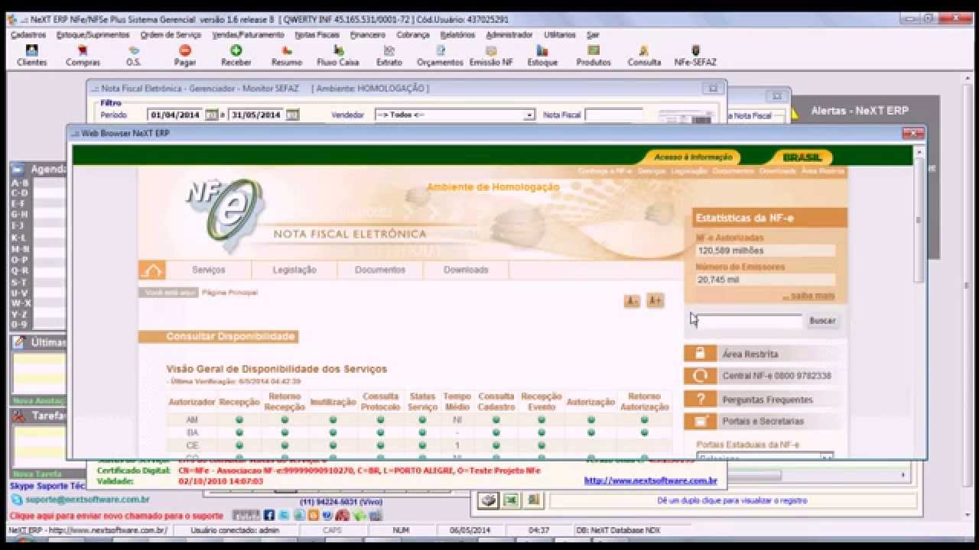The height and width of the screenshot is (550, 979).
Task: Open the Consulta toolbar icon
Action: pos(644,56)
